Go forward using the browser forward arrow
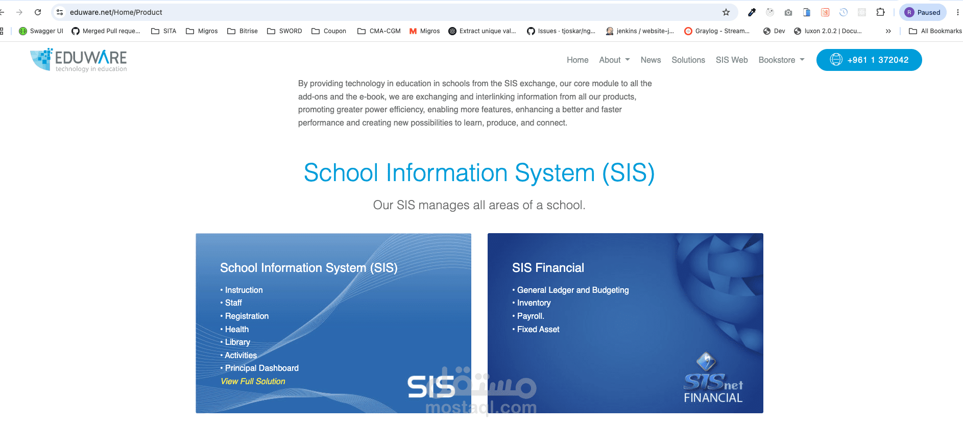 click(x=19, y=12)
